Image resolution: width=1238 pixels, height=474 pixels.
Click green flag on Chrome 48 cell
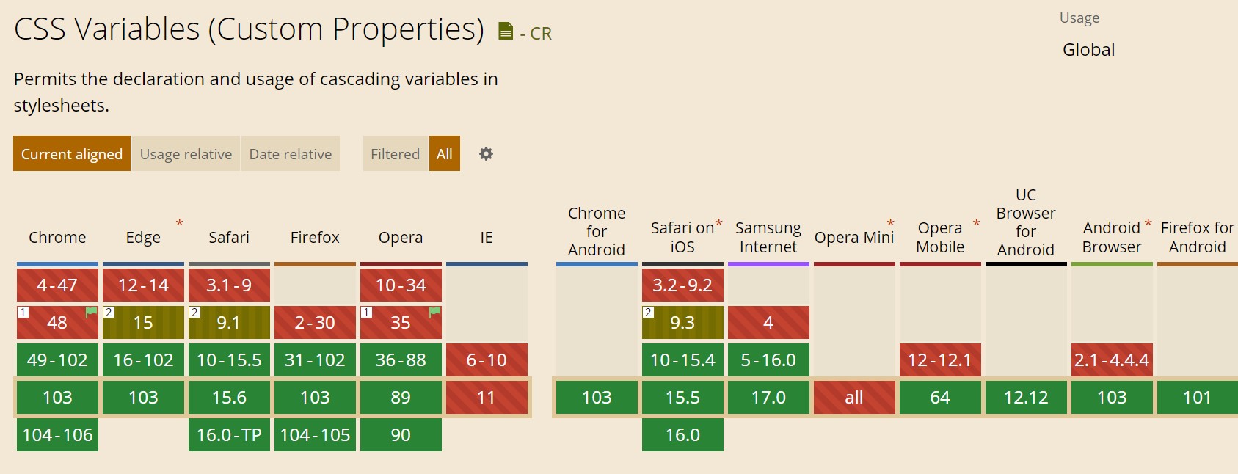(91, 312)
